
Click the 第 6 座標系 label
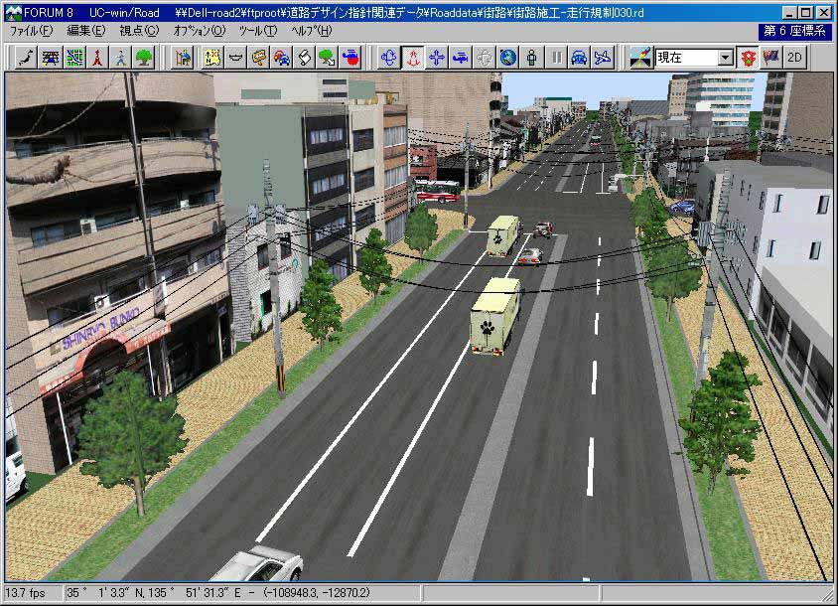(x=794, y=31)
